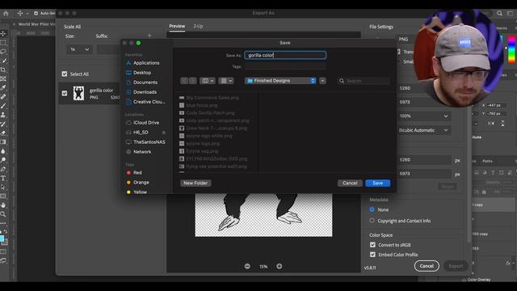Select the Clone Stamp tool
This screenshot has width=517, height=291.
click(x=3, y=115)
